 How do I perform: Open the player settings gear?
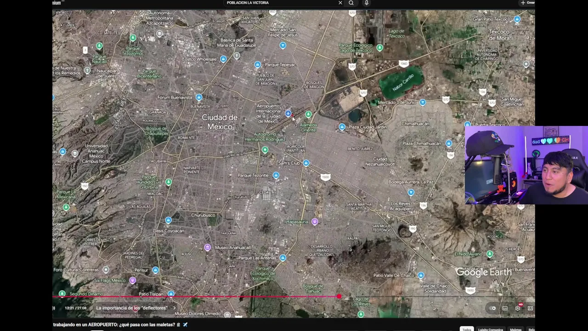(x=518, y=308)
